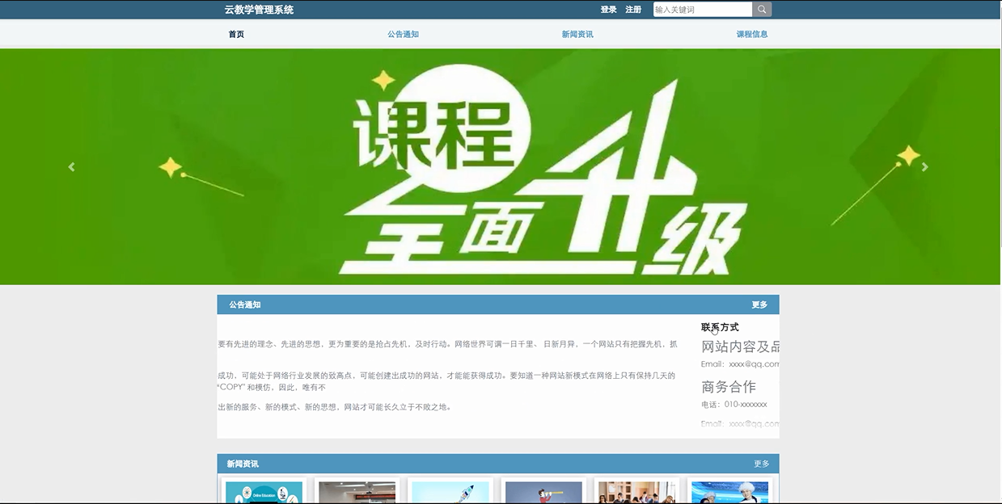Open the 公告通知 navigation menu item

tap(403, 34)
